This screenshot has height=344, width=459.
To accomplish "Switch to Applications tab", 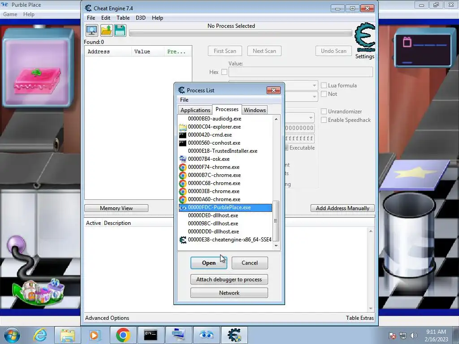I will coord(195,110).
